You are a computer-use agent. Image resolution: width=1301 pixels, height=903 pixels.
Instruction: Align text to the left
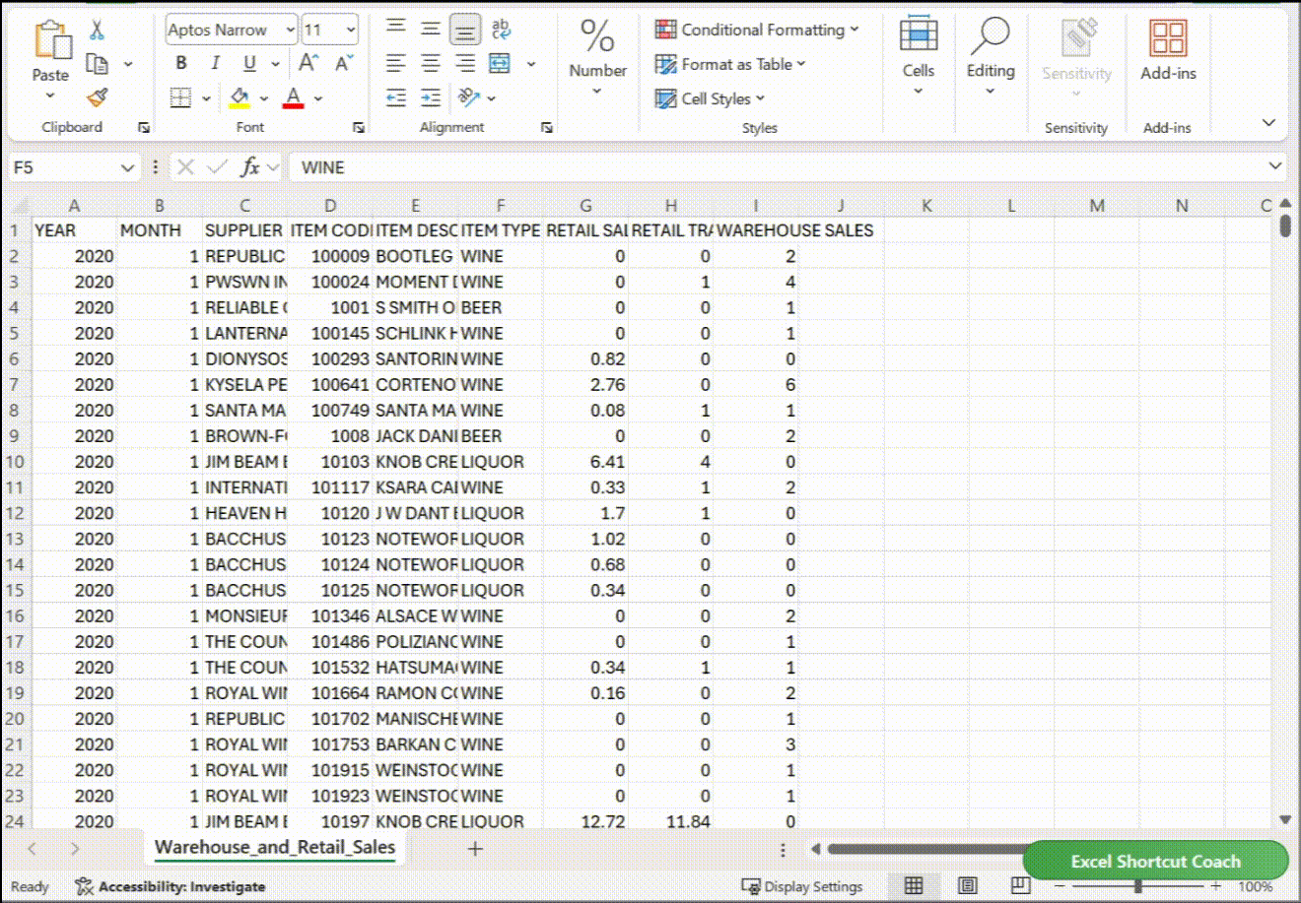click(395, 64)
